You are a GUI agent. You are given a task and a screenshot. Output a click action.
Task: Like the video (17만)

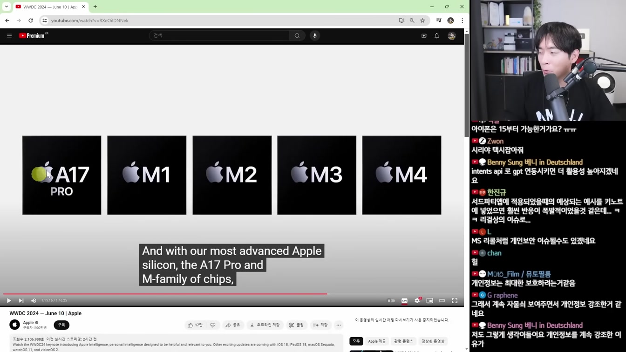tap(195, 325)
